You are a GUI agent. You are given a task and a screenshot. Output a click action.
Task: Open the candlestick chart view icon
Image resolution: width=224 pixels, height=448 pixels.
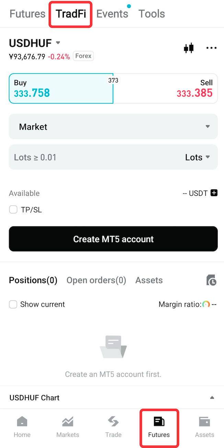(x=189, y=48)
